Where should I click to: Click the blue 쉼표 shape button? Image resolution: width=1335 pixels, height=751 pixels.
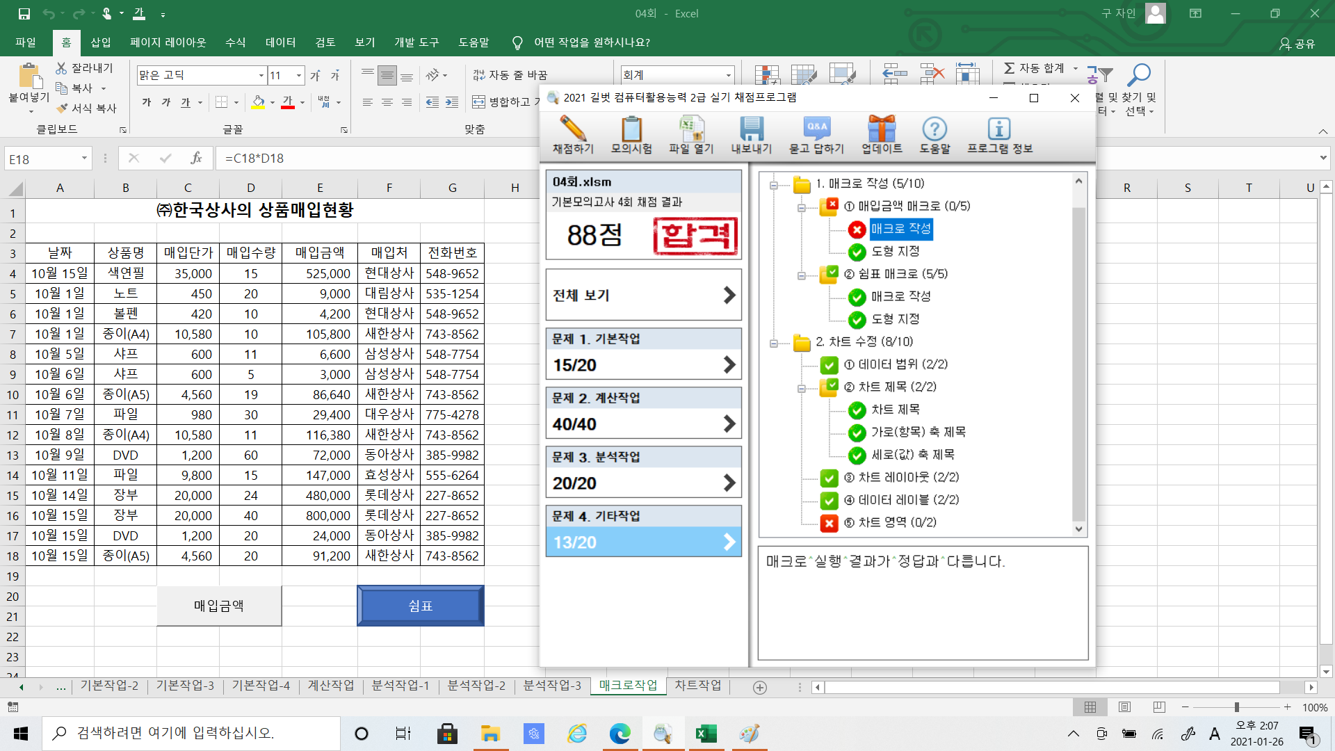tap(421, 606)
